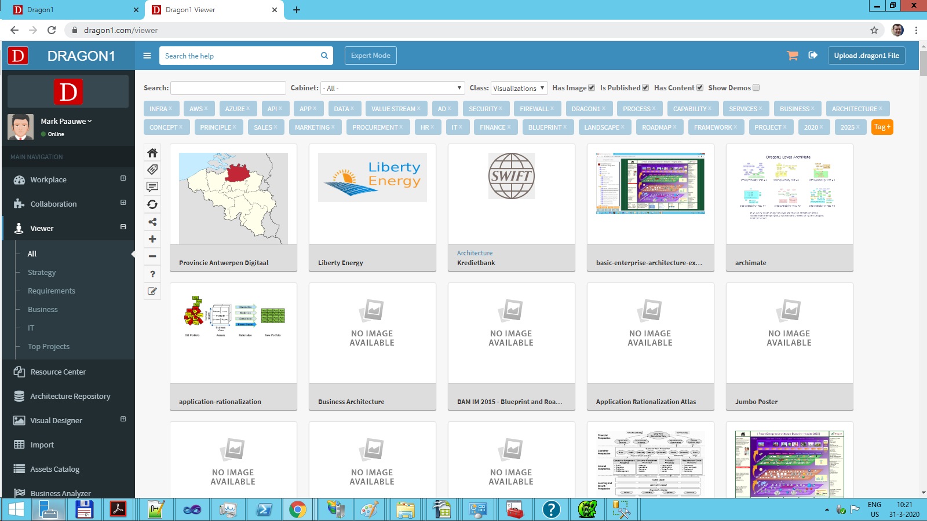Screen dimensions: 927x521
Task: Open the Architecture link on Kredietbank card
Action: pyautogui.click(x=475, y=253)
